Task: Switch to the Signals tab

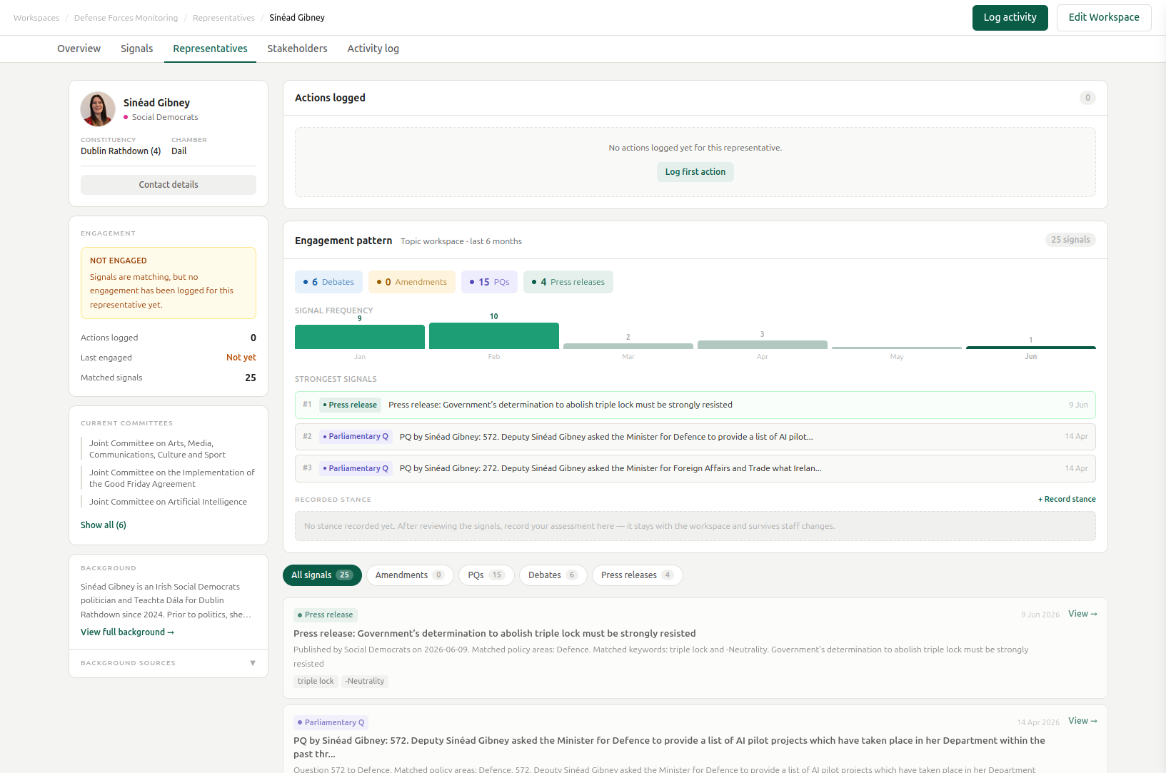Action: (x=136, y=49)
